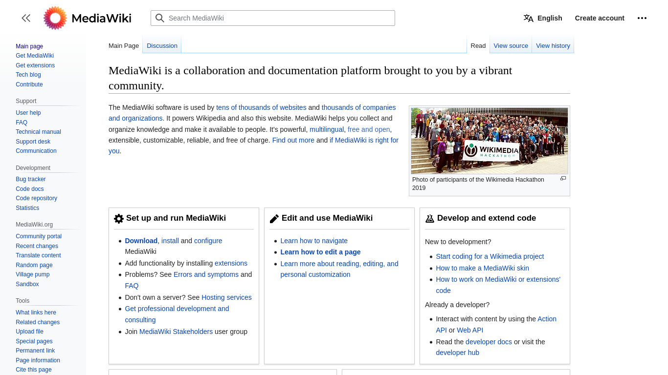
Task: Open the Code repository link
Action: tap(36, 198)
